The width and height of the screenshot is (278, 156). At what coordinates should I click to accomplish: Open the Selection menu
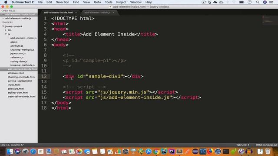pyautogui.click(x=63, y=2)
